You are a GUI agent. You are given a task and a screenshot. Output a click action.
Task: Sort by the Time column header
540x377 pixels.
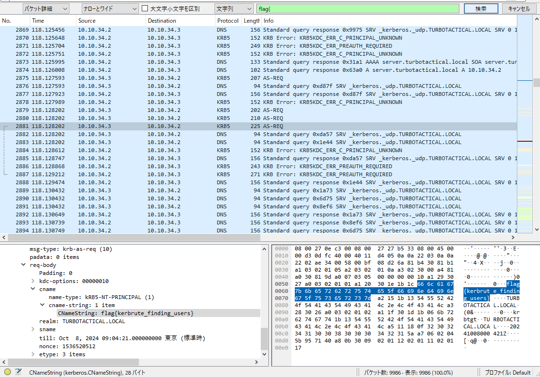click(x=53, y=21)
